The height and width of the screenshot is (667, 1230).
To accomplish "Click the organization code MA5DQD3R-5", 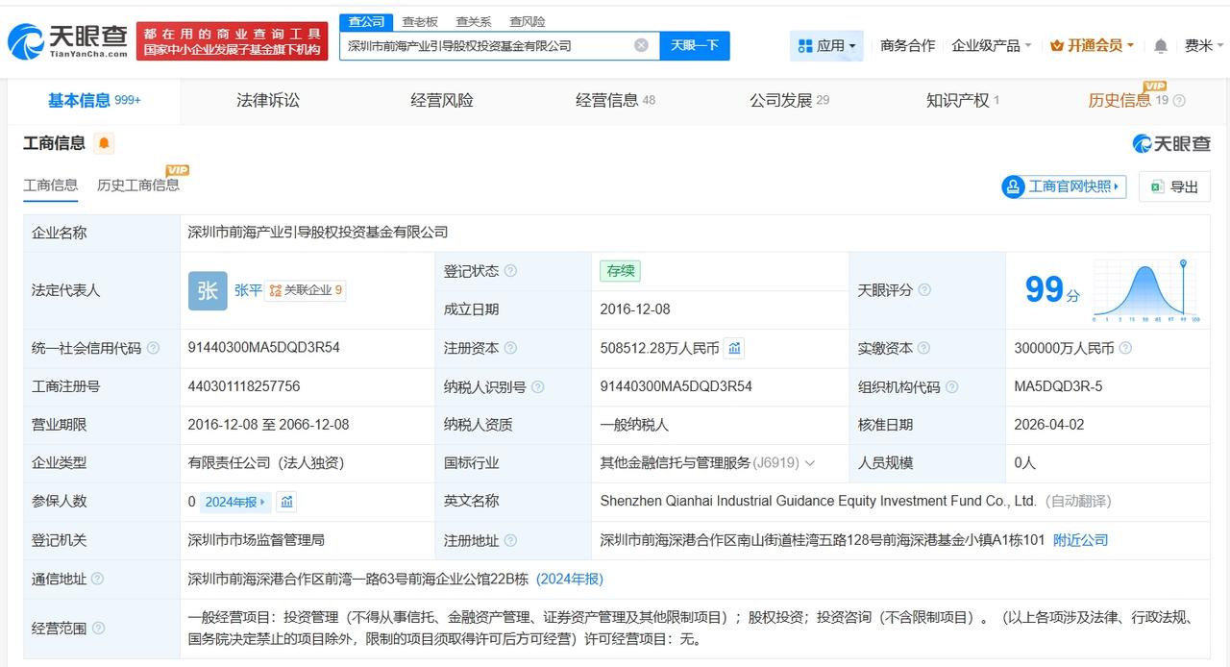I will pyautogui.click(x=1058, y=386).
